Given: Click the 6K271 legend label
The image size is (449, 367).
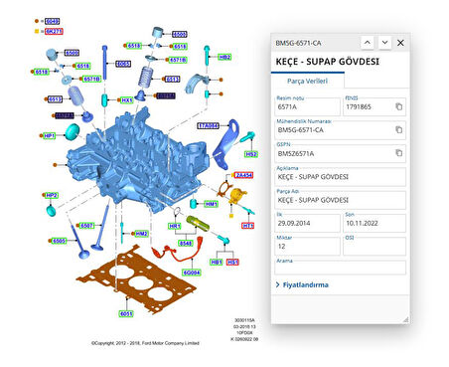Looking at the screenshot, I should [x=54, y=31].
